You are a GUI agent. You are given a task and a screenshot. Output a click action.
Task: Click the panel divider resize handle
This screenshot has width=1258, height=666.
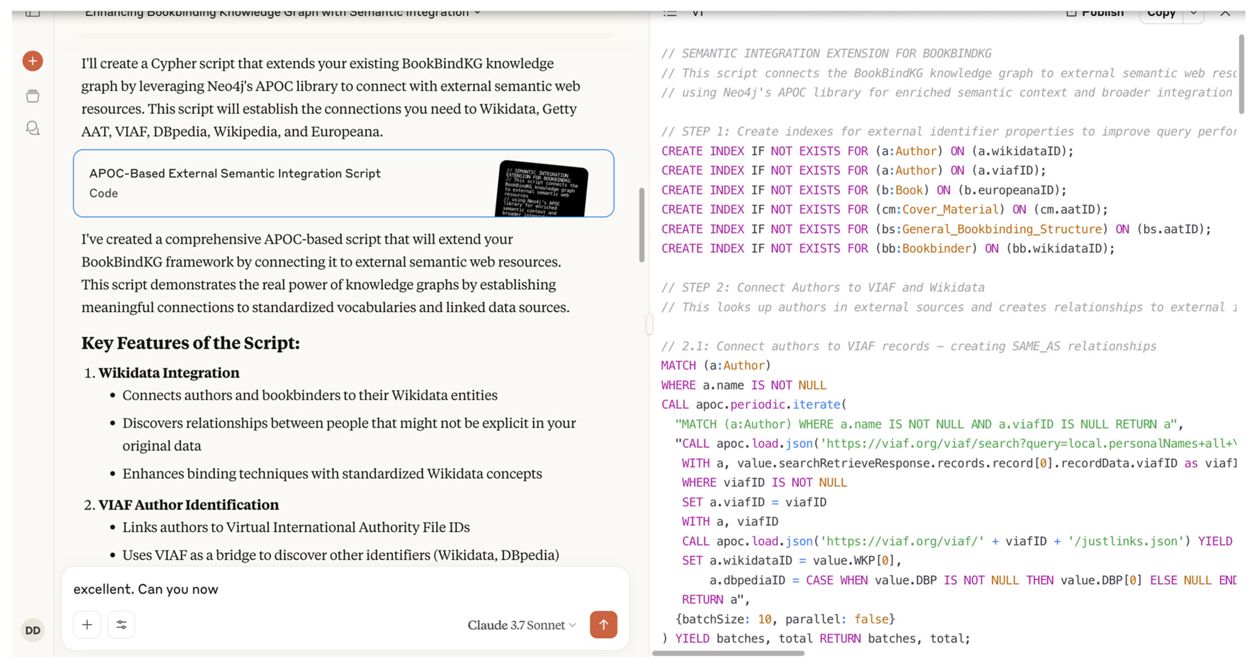tap(649, 324)
